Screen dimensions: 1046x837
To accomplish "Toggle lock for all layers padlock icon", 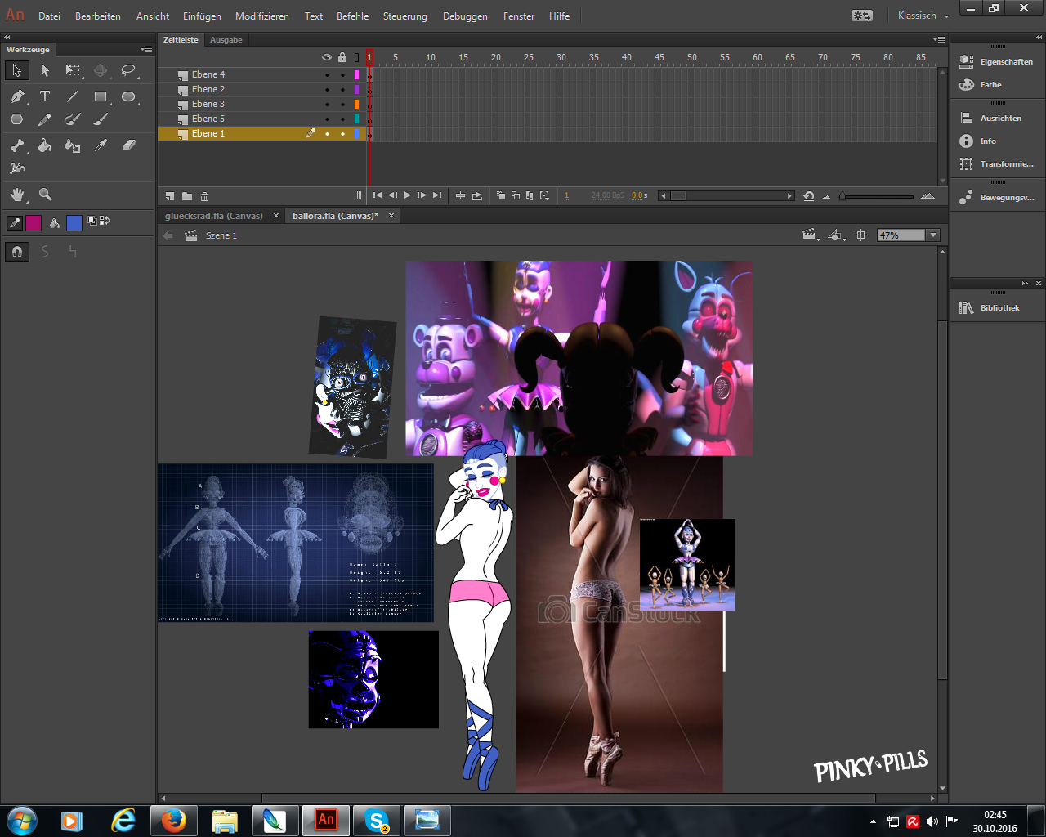I will [342, 57].
